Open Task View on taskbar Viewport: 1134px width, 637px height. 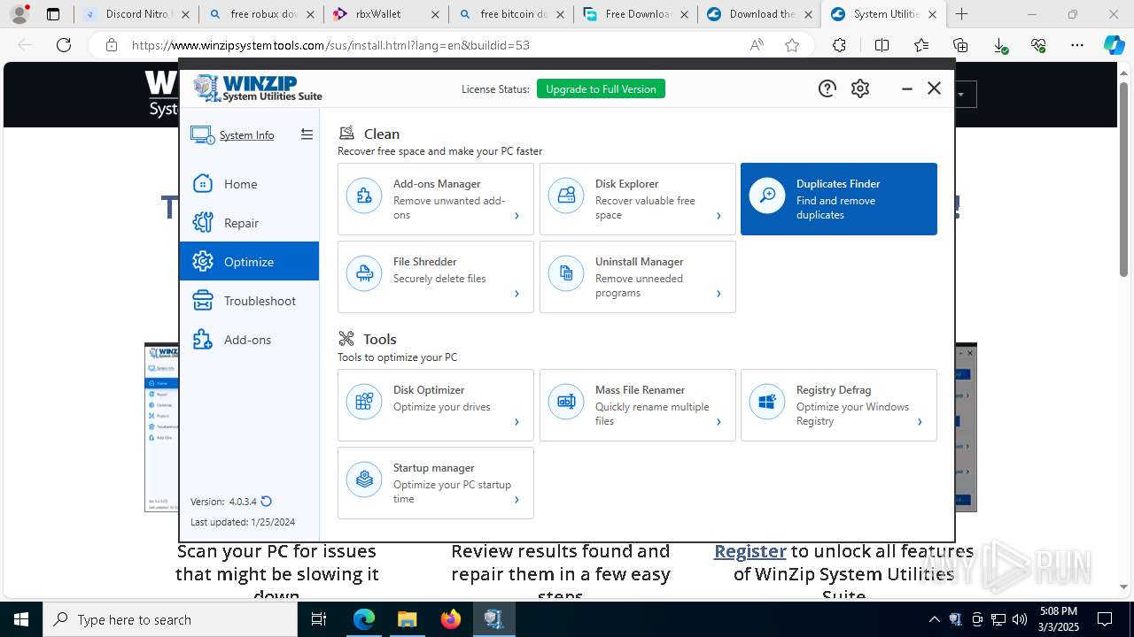tap(319, 619)
